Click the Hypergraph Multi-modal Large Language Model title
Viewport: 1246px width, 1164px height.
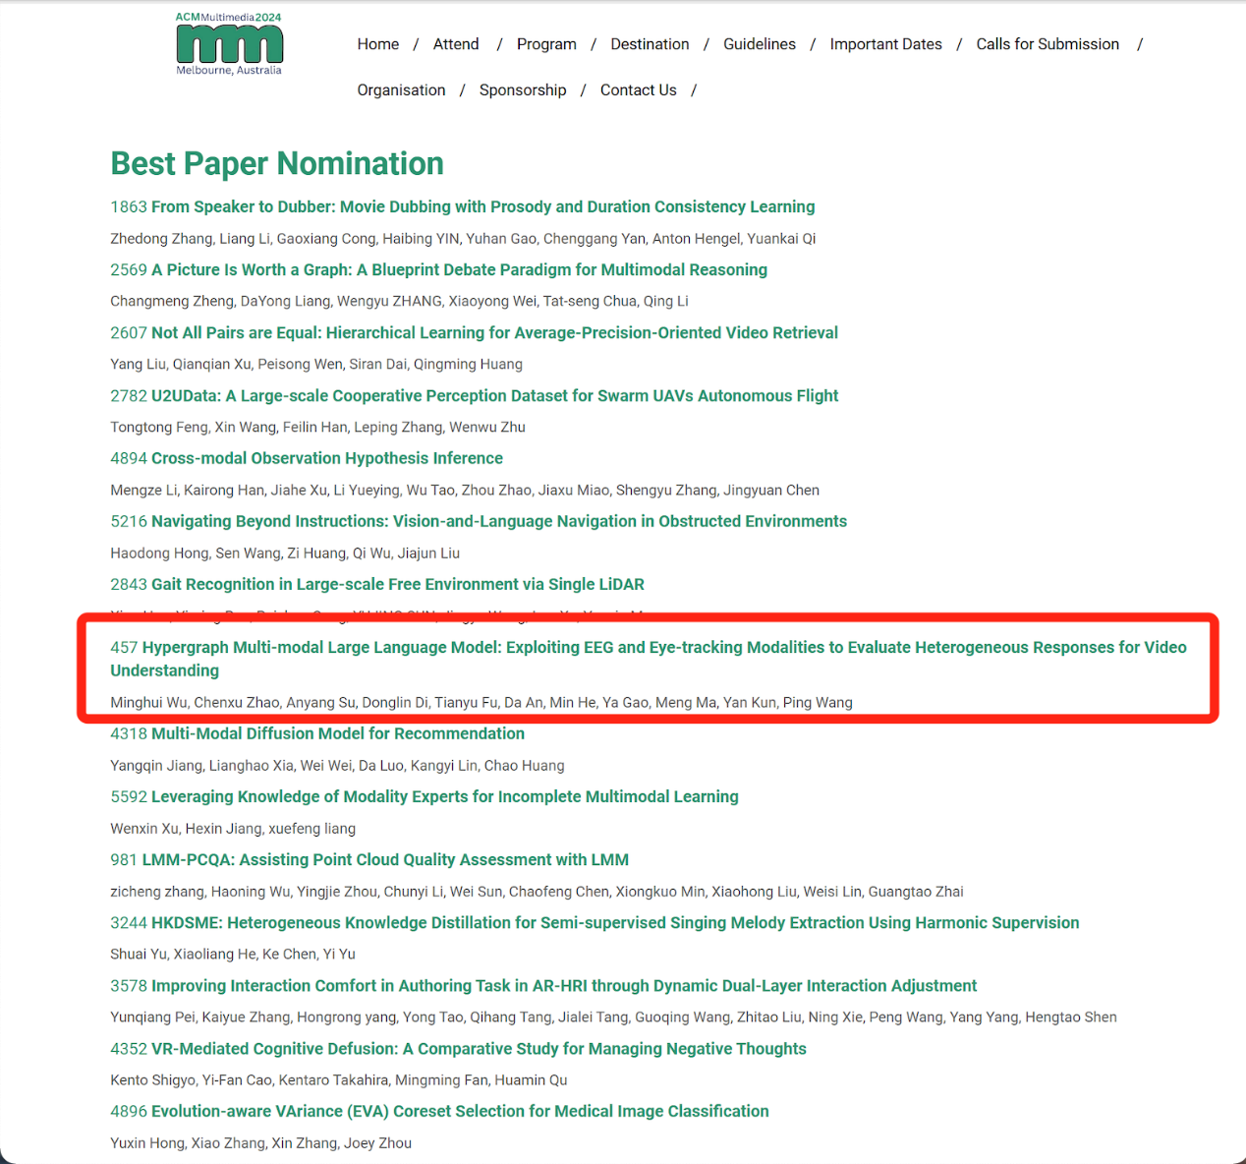click(x=648, y=648)
